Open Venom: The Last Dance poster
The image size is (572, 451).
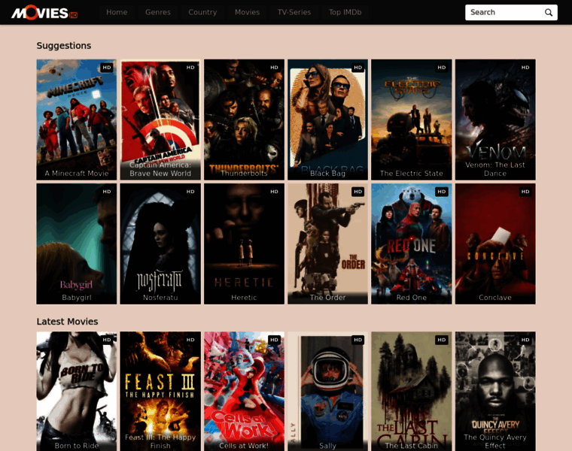495,120
